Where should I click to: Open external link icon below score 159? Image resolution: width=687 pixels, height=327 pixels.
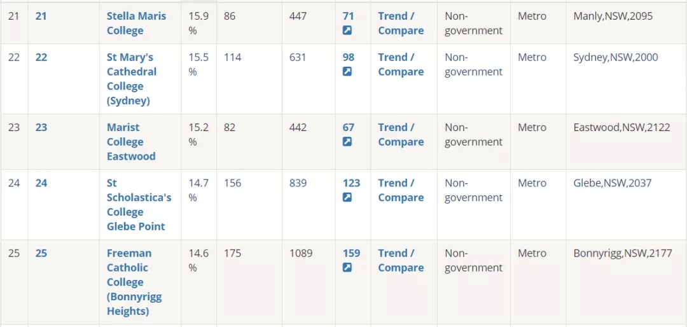coord(347,267)
